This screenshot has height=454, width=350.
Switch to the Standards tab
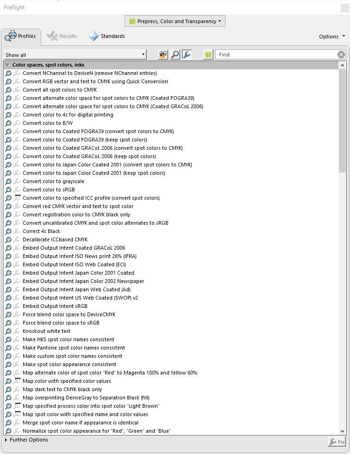(x=106, y=36)
